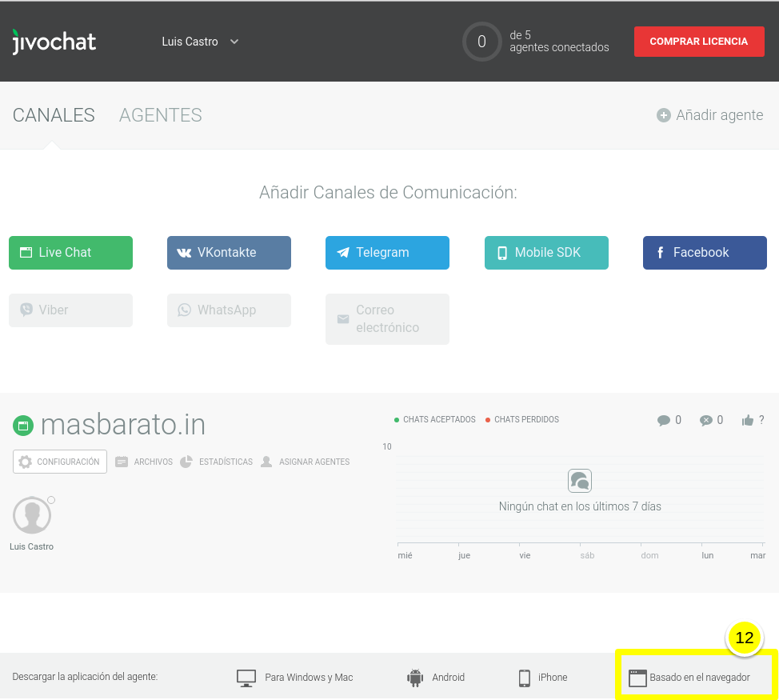Add a VKontakte channel
779x700 pixels.
229,252
